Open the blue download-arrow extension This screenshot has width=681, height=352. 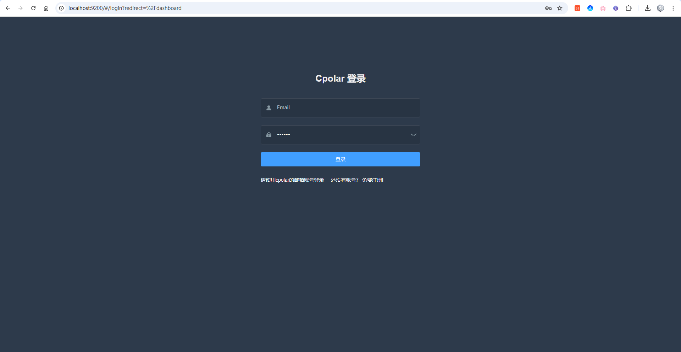click(x=590, y=8)
